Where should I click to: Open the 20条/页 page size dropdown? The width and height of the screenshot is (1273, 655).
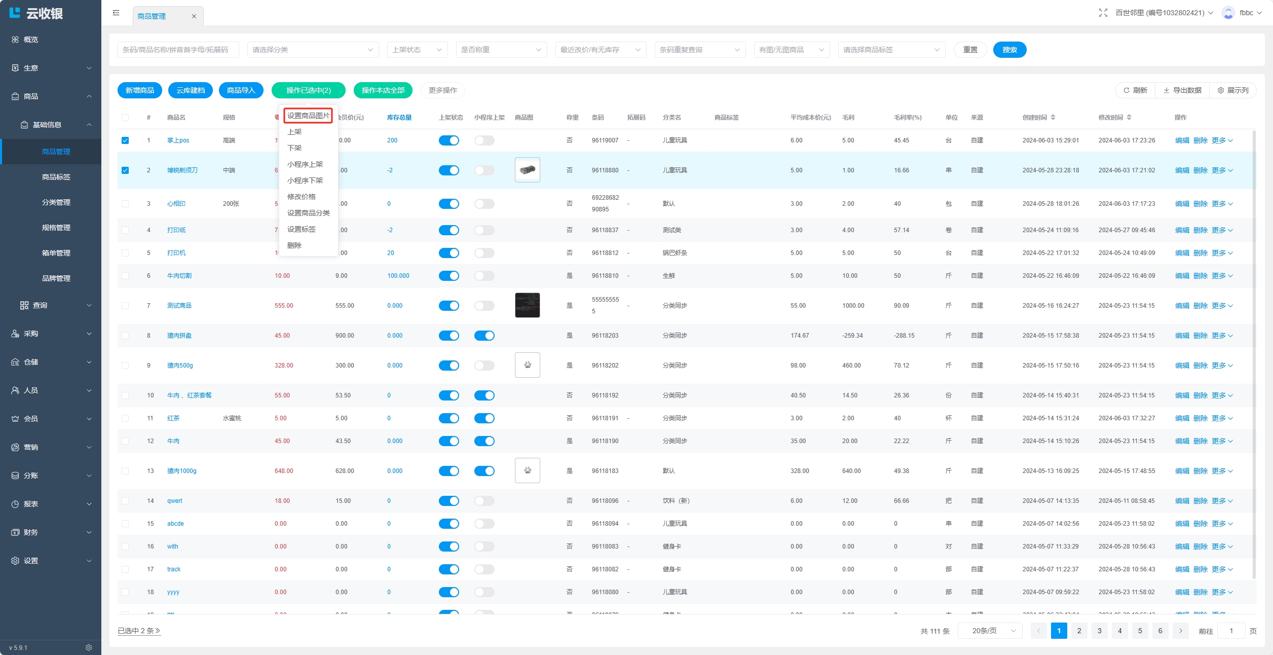[x=990, y=631]
